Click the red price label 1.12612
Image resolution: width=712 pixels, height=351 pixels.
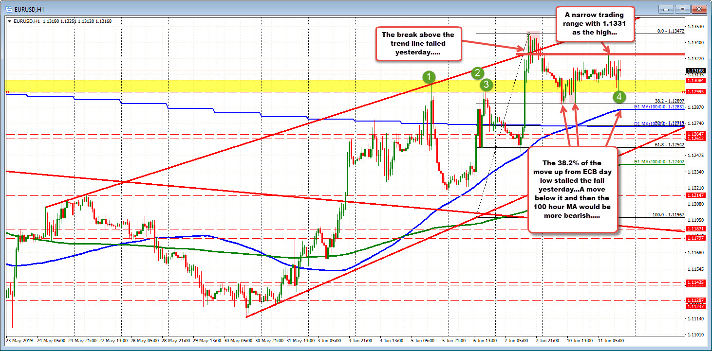pyautogui.click(x=695, y=139)
